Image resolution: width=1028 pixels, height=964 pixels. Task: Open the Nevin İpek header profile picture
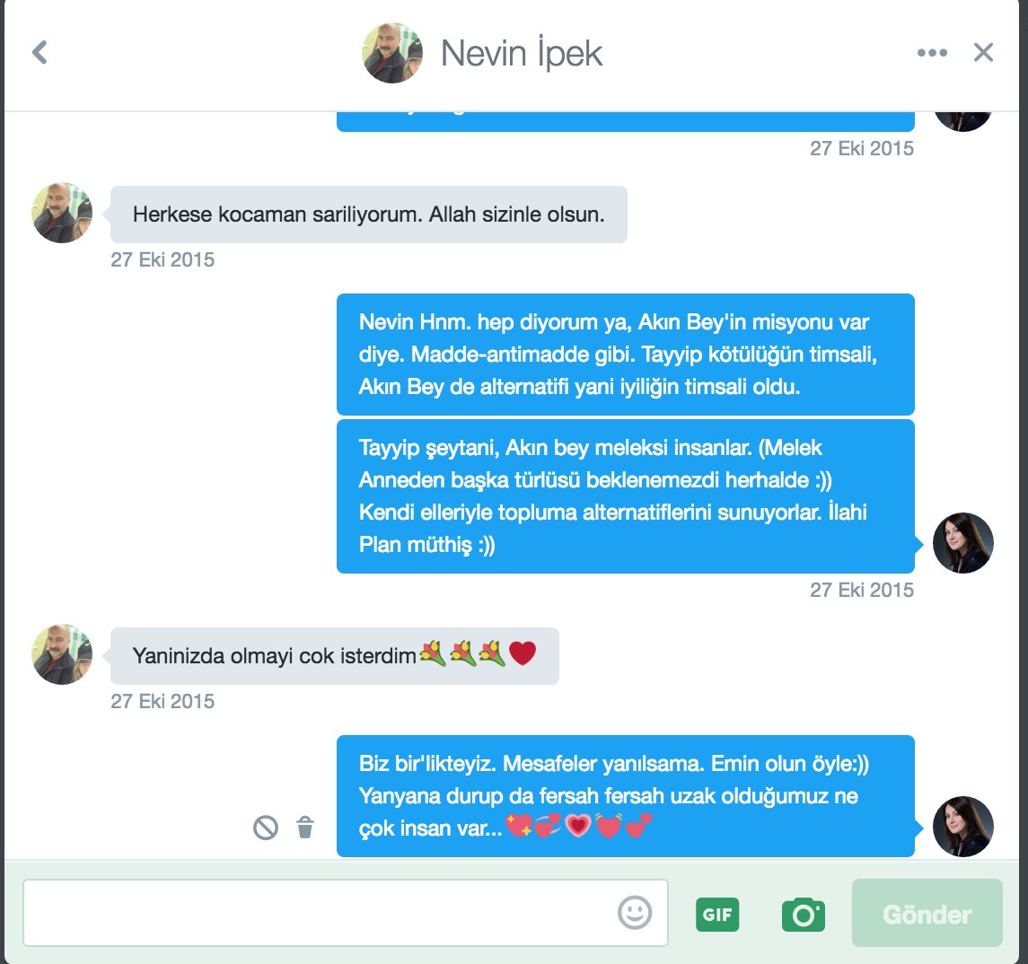pos(392,53)
